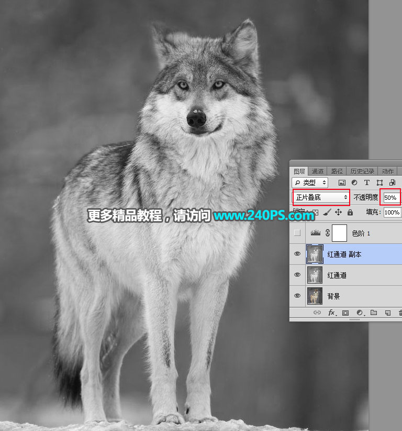
Task: Click the type layer filter icon
Action: (x=367, y=182)
